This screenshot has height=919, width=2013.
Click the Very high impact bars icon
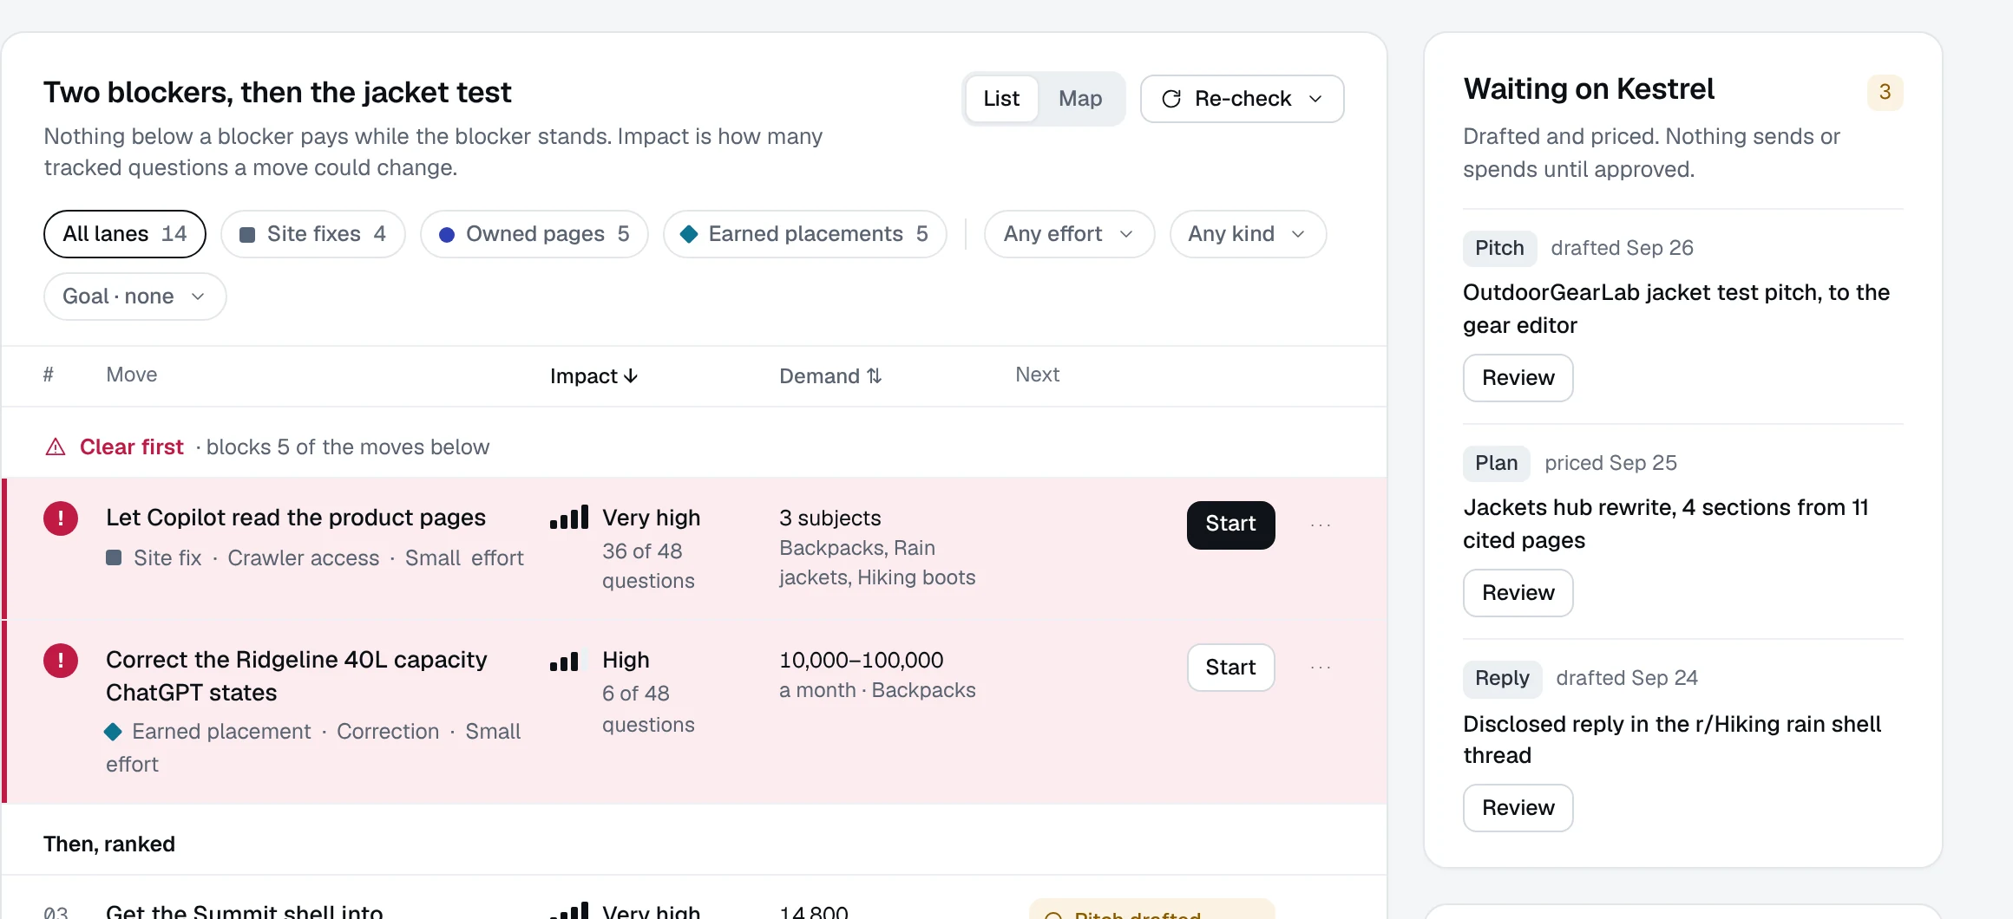(x=569, y=518)
